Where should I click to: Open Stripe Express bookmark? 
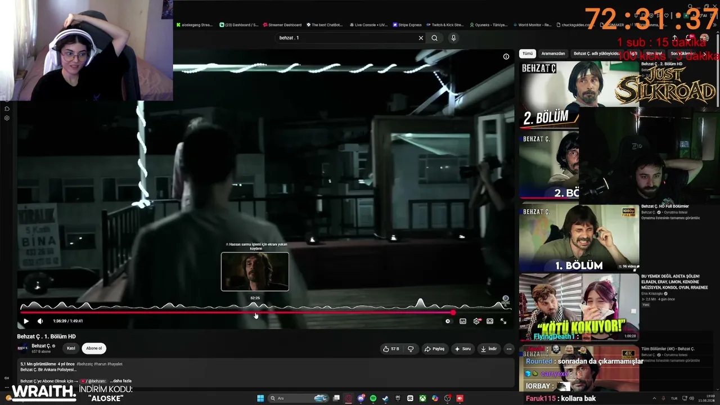[407, 25]
